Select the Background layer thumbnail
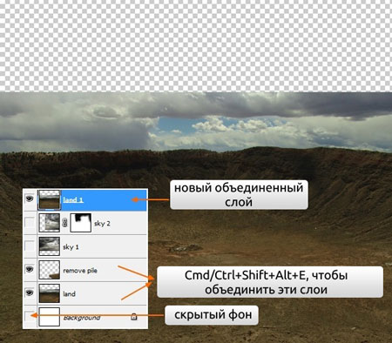The height and width of the screenshot is (343, 392). [x=50, y=317]
